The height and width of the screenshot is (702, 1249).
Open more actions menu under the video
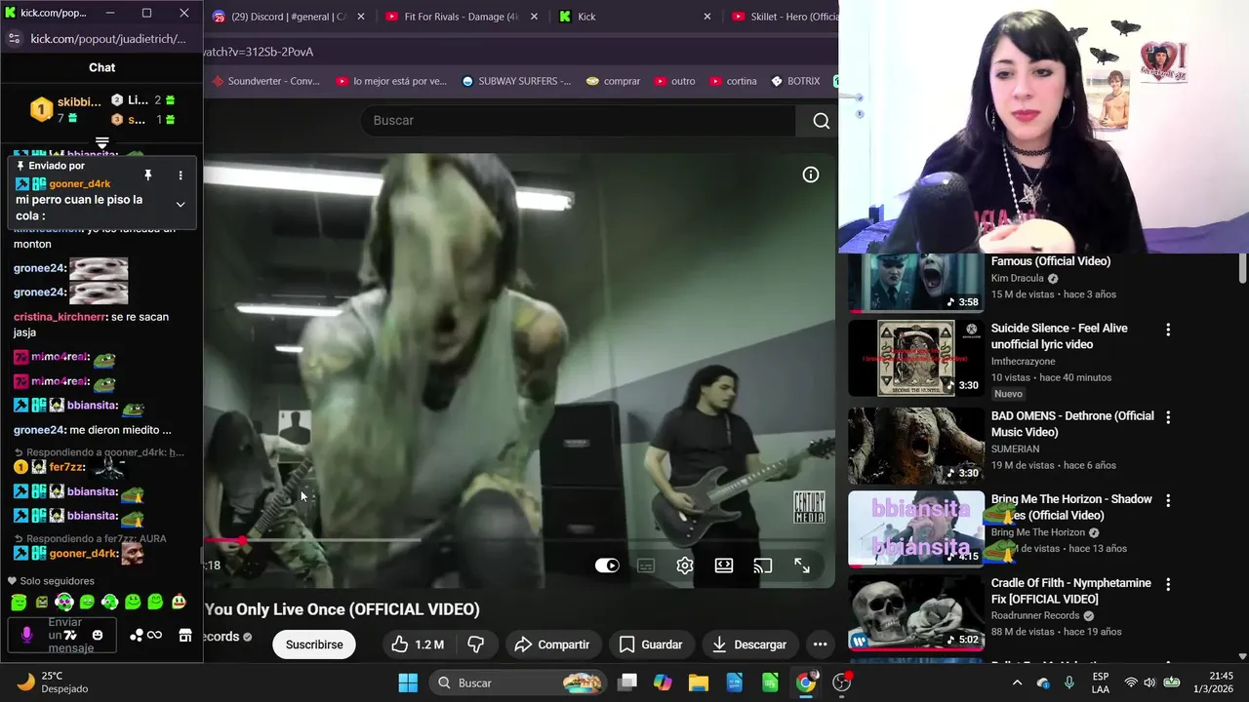tap(820, 644)
